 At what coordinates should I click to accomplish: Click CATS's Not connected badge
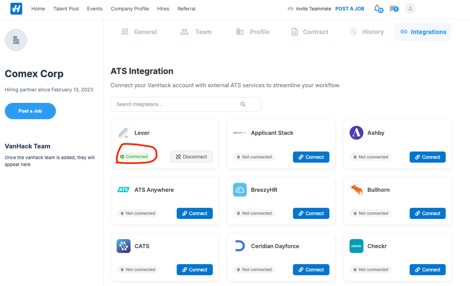[137, 270]
